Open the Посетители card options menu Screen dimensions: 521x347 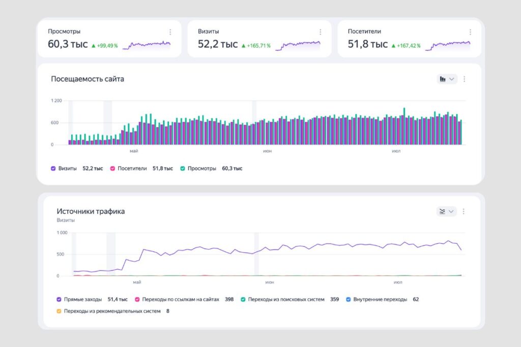pos(470,32)
